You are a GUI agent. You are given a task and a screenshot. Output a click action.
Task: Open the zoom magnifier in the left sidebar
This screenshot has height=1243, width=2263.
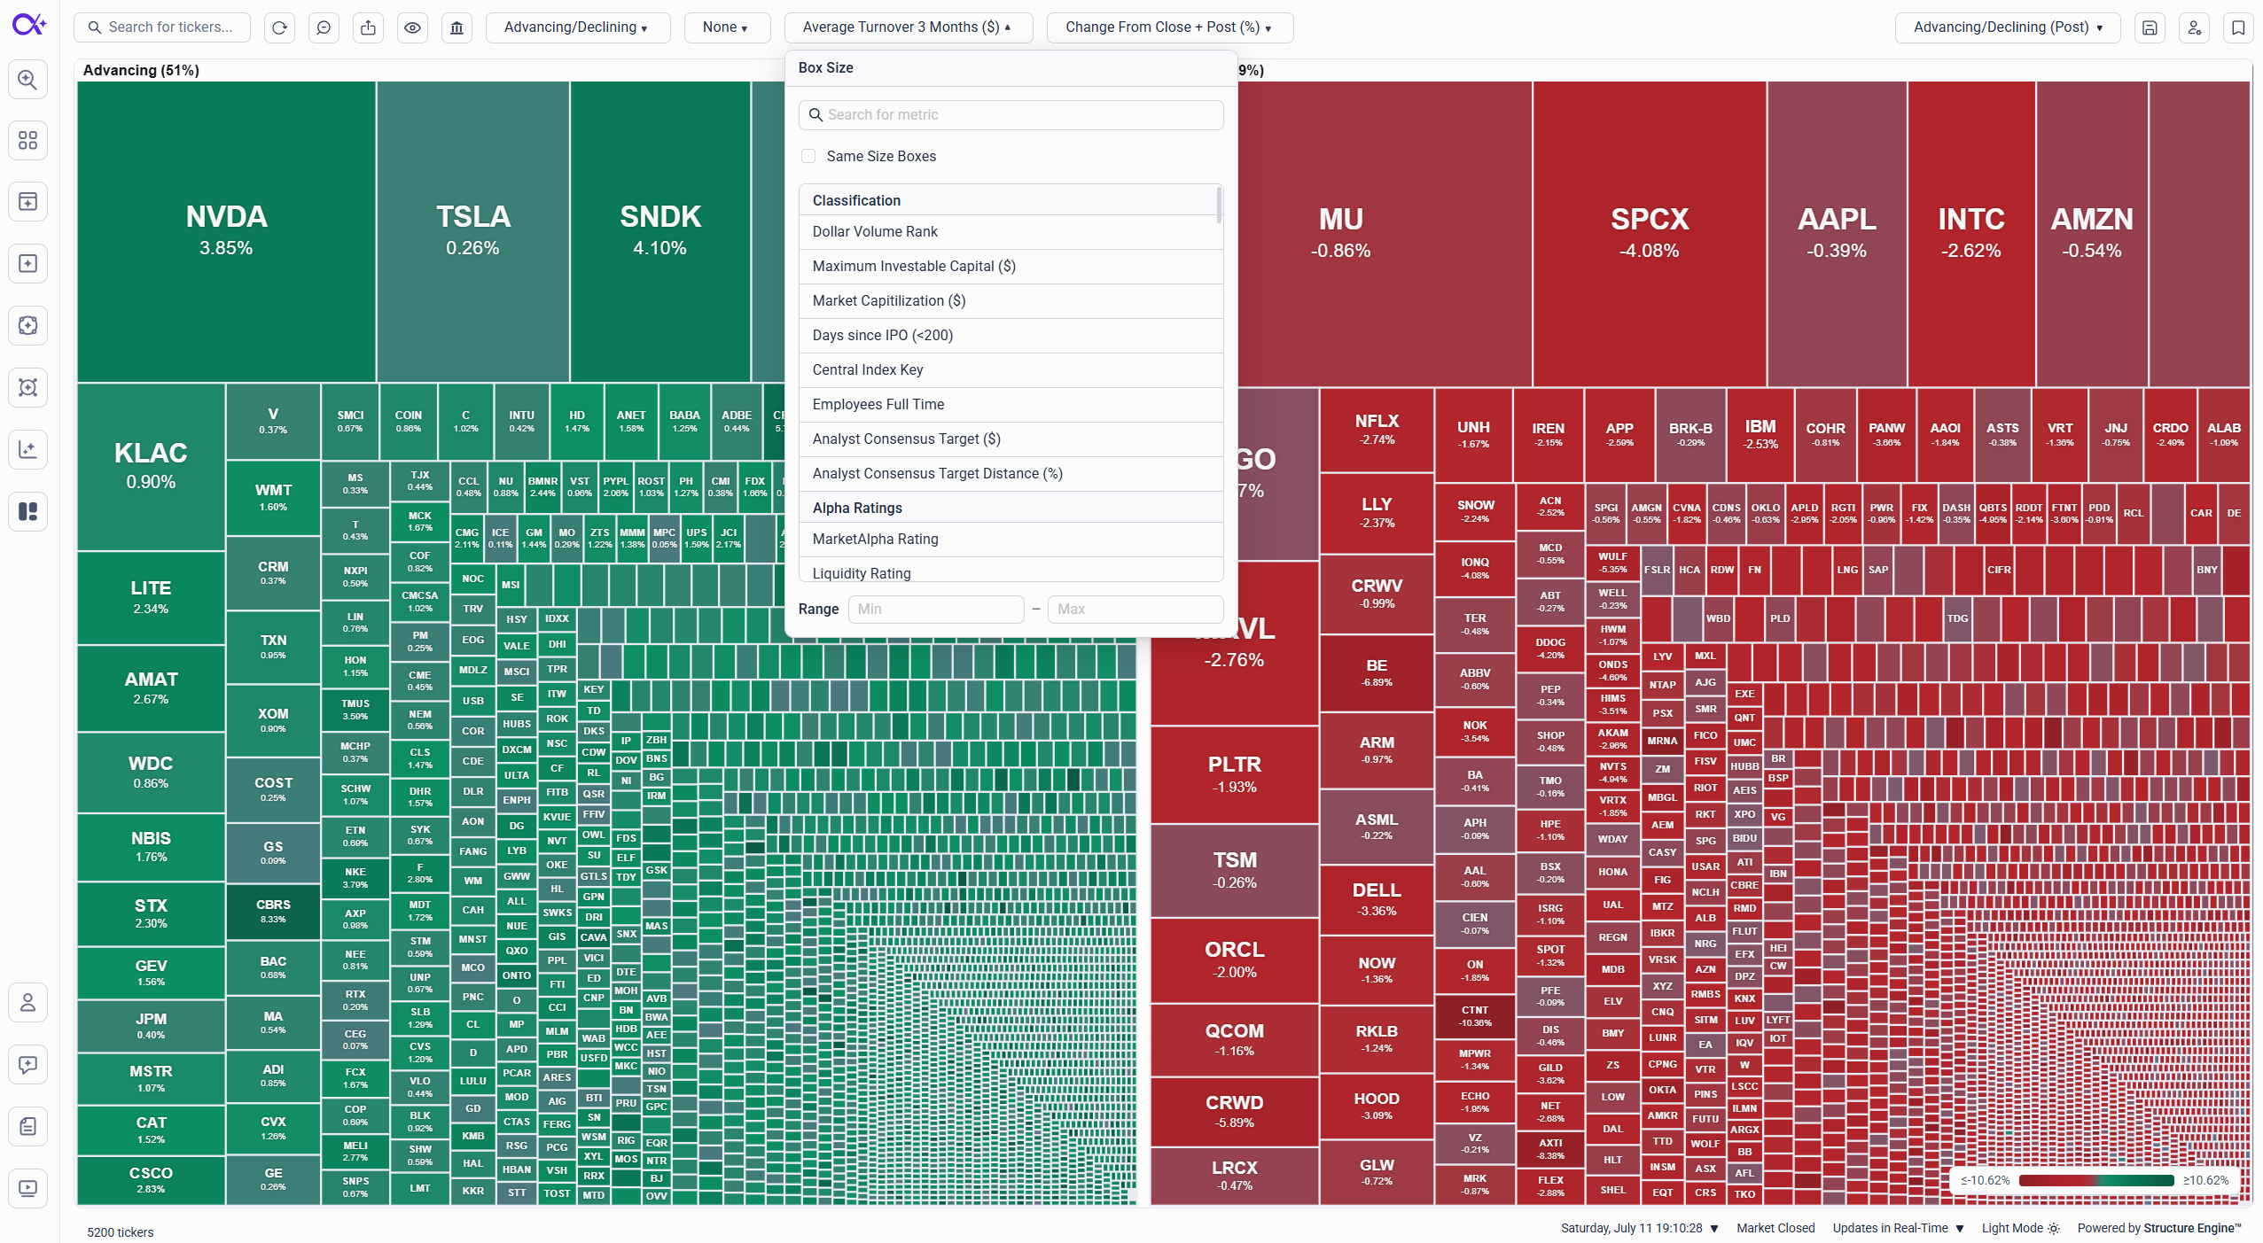[27, 80]
